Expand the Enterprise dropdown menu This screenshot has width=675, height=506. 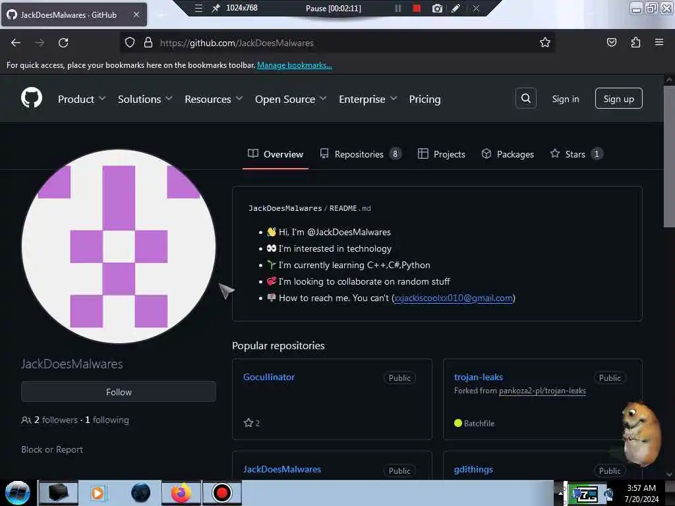[368, 99]
